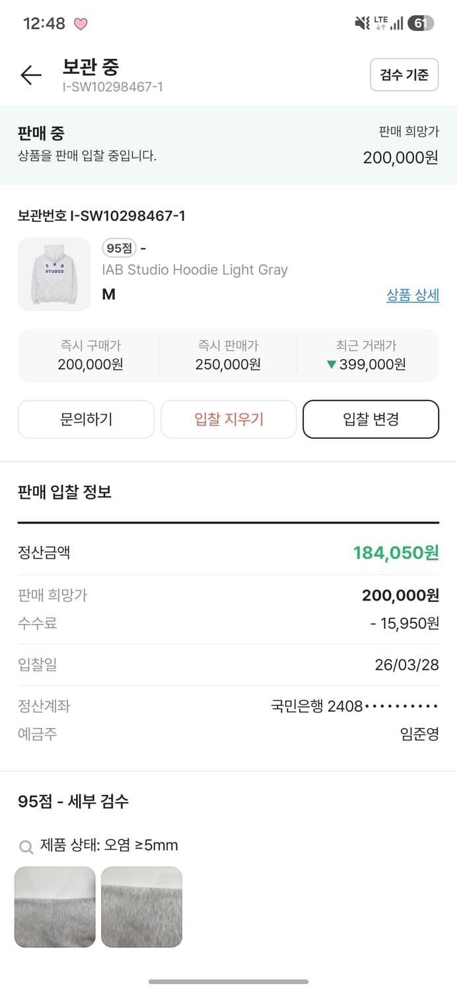The width and height of the screenshot is (457, 990).
Task: Tap the green down-arrow beside 399,000원
Action: [331, 364]
